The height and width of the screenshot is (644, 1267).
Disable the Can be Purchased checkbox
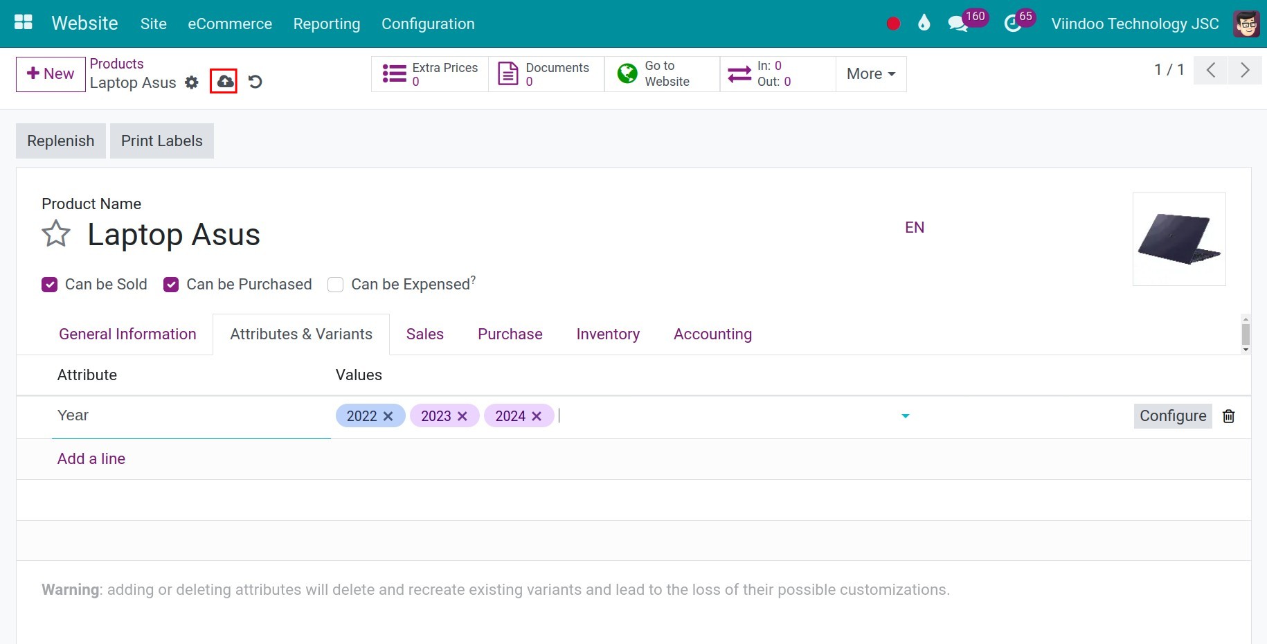coord(171,285)
